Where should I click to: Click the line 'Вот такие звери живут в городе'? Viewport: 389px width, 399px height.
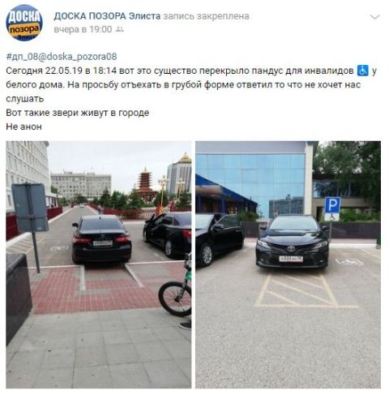(78, 113)
